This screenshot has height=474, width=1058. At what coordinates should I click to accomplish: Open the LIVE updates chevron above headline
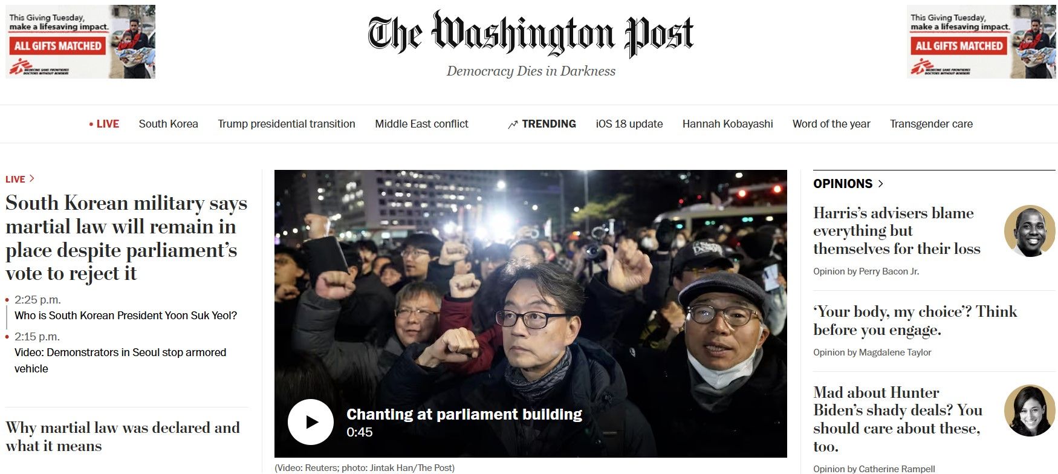32,179
